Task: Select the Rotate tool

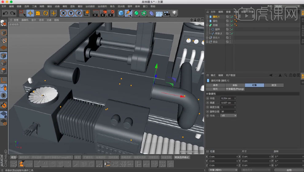Action: (46, 13)
